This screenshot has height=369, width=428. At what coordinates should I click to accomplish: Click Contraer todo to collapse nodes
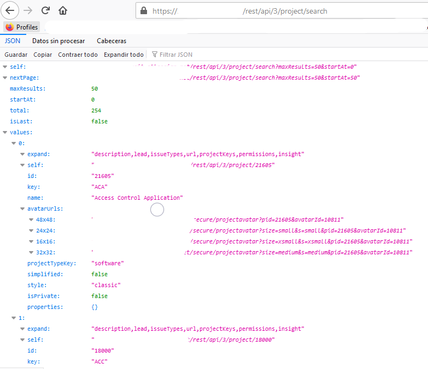point(78,55)
